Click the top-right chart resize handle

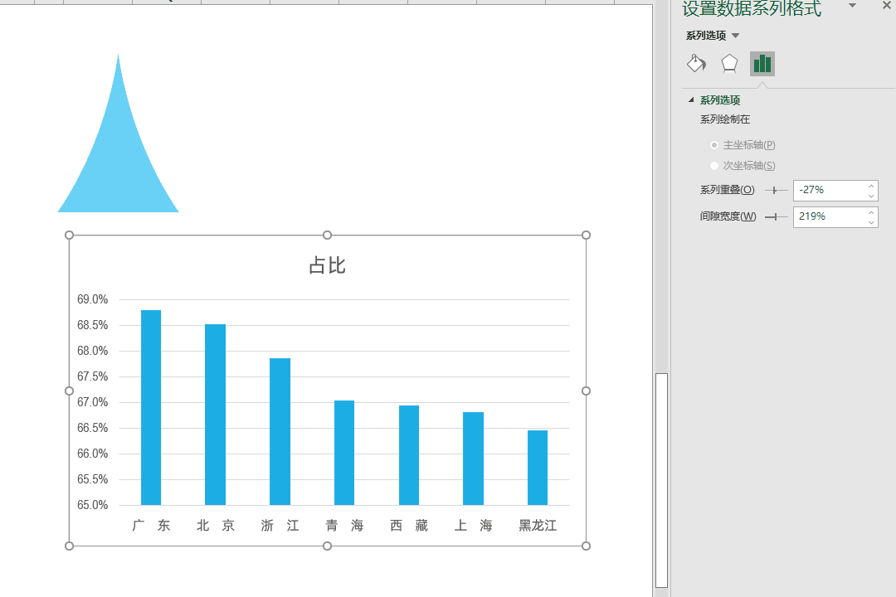click(586, 235)
